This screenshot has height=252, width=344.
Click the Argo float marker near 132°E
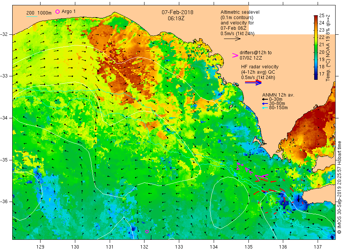pos(147,232)
